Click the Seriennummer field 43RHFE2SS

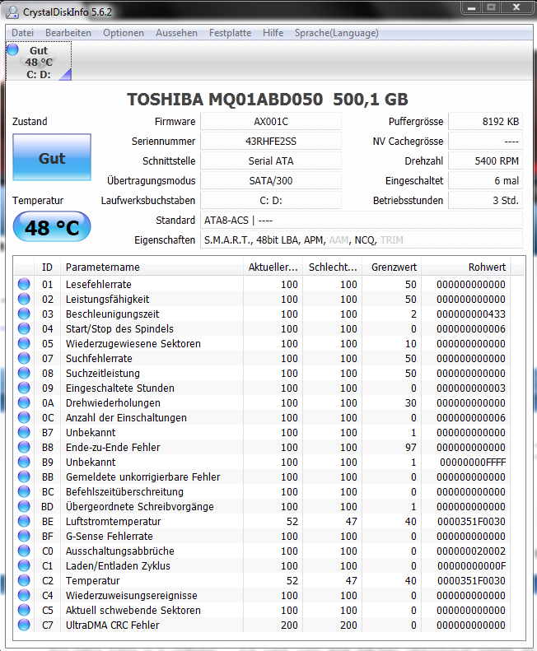pos(271,142)
